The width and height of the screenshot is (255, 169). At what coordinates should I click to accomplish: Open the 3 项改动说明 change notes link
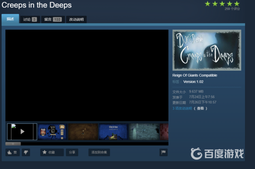click(182, 109)
